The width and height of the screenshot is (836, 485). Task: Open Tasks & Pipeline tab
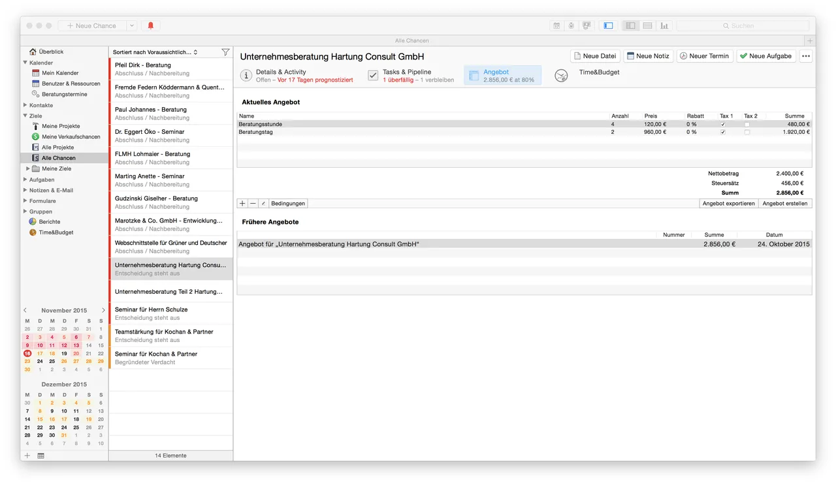(x=410, y=76)
